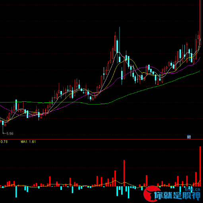Click the red bull logo in watermark

[150, 194]
